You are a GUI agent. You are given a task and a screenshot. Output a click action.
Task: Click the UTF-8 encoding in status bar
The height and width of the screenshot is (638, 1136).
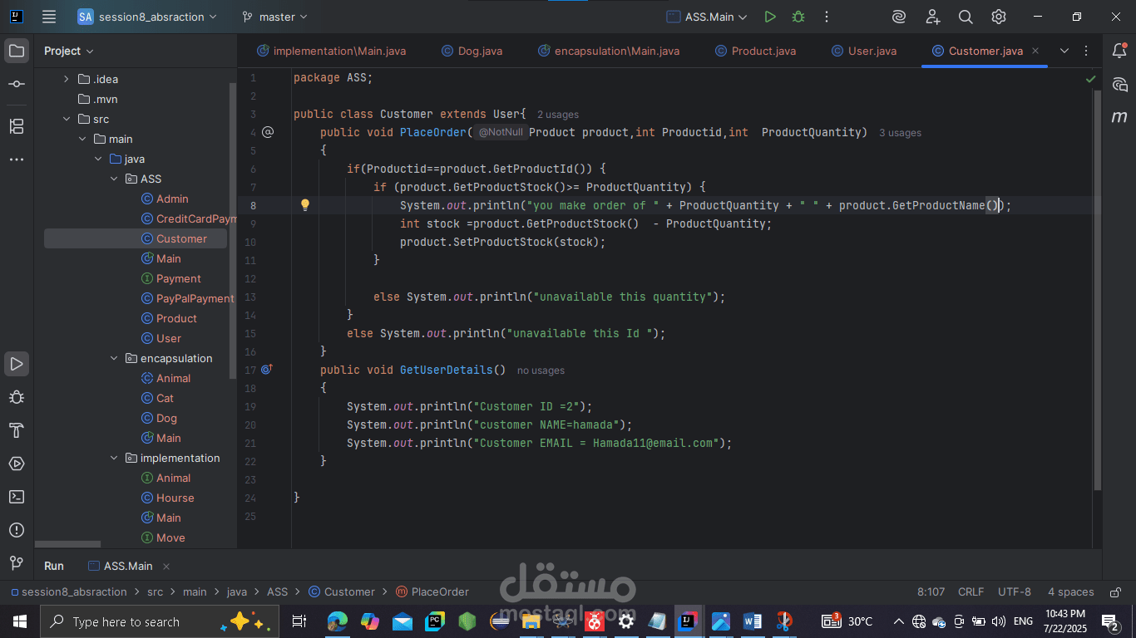tap(1014, 592)
